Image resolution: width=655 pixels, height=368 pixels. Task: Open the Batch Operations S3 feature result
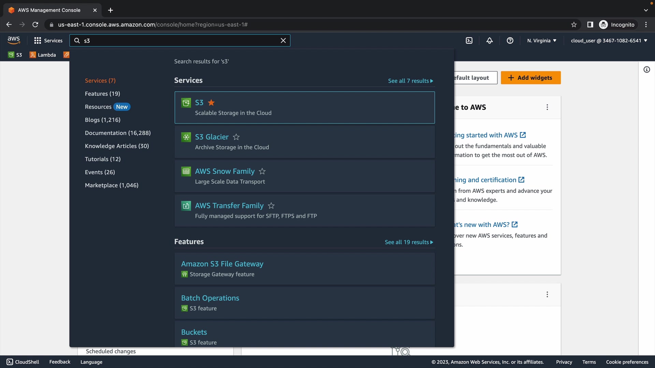point(210,298)
